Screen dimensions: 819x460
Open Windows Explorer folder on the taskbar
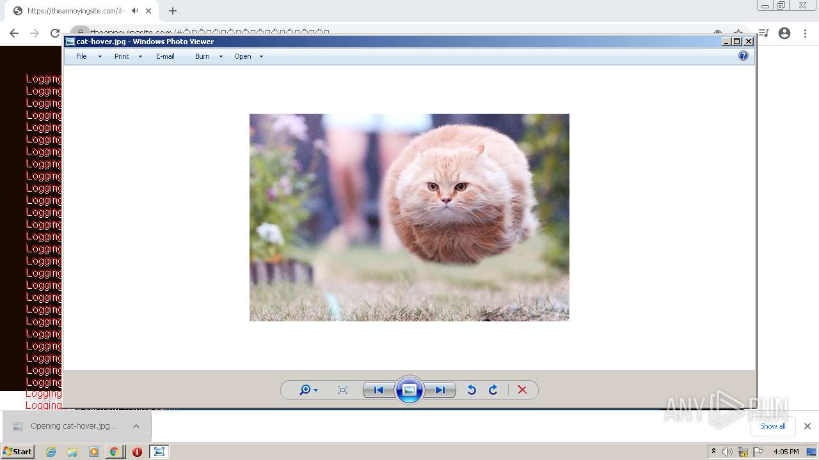click(x=72, y=452)
